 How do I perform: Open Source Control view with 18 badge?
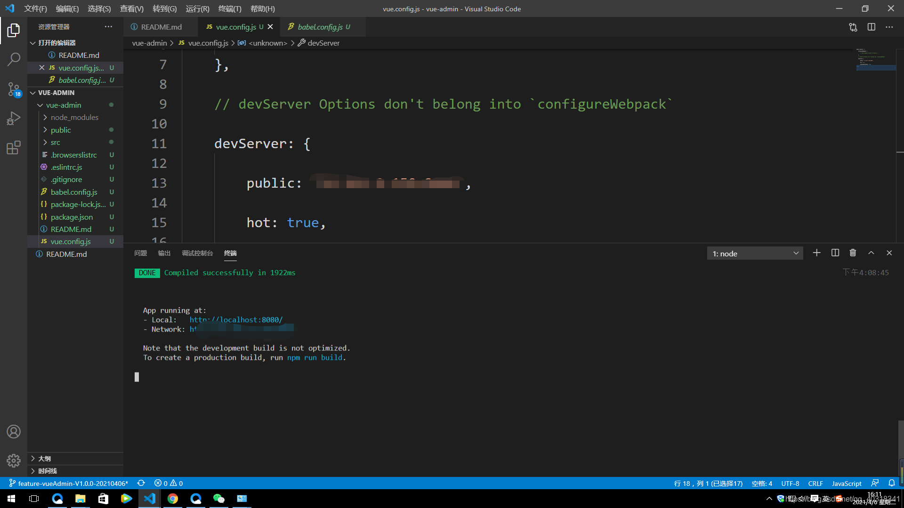point(14,89)
